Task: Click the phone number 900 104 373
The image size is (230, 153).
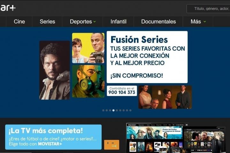Action: point(122,92)
